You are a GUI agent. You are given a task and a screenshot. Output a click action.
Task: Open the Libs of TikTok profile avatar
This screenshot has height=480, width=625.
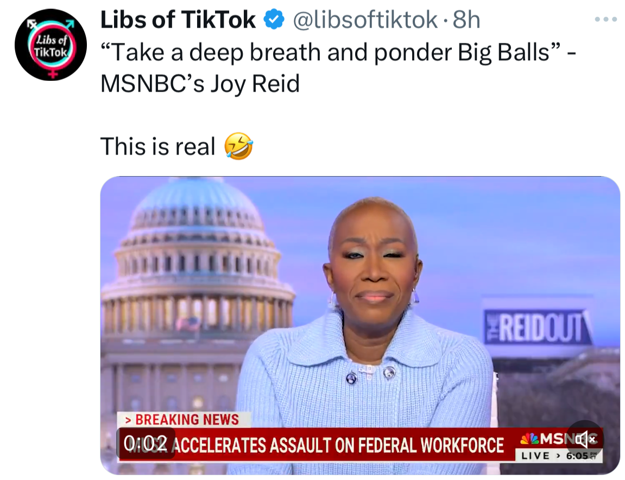click(x=50, y=44)
